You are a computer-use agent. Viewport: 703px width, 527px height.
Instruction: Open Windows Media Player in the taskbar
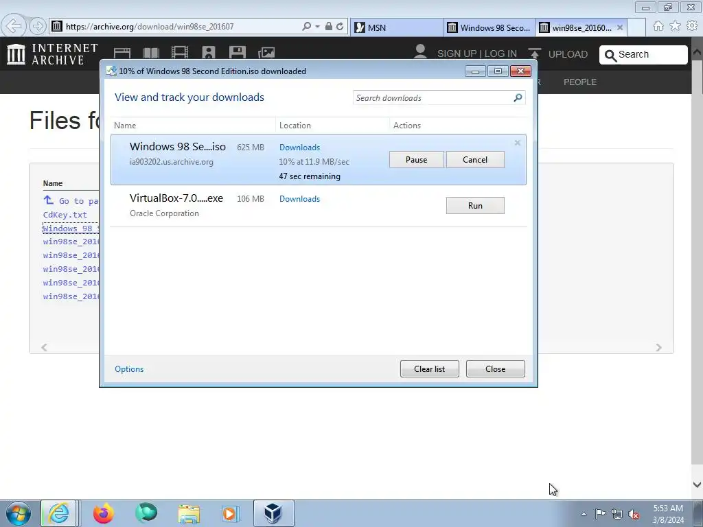(231, 513)
